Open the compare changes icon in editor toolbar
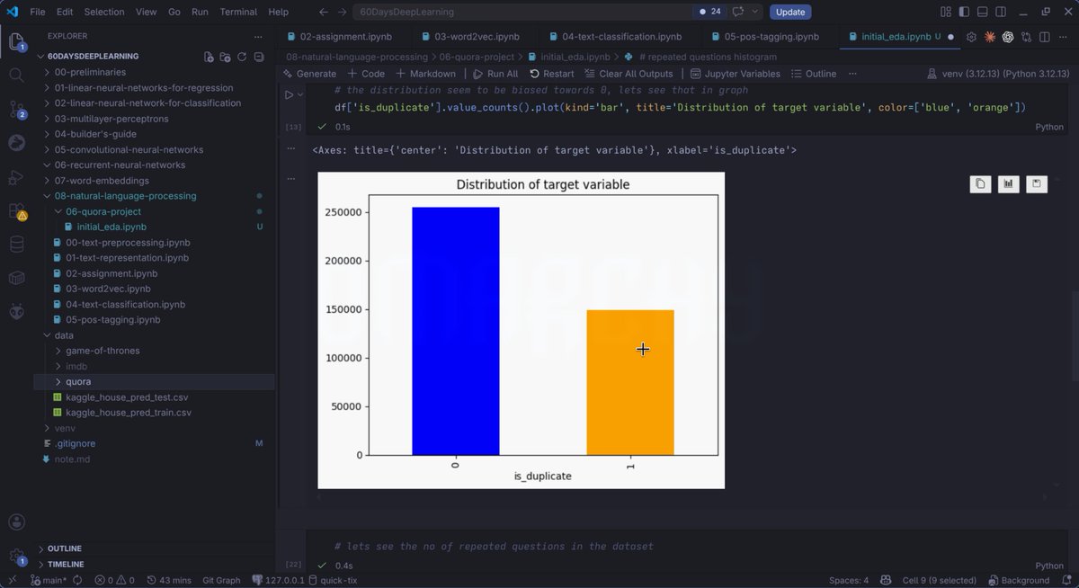The width and height of the screenshot is (1079, 588). click(1027, 37)
